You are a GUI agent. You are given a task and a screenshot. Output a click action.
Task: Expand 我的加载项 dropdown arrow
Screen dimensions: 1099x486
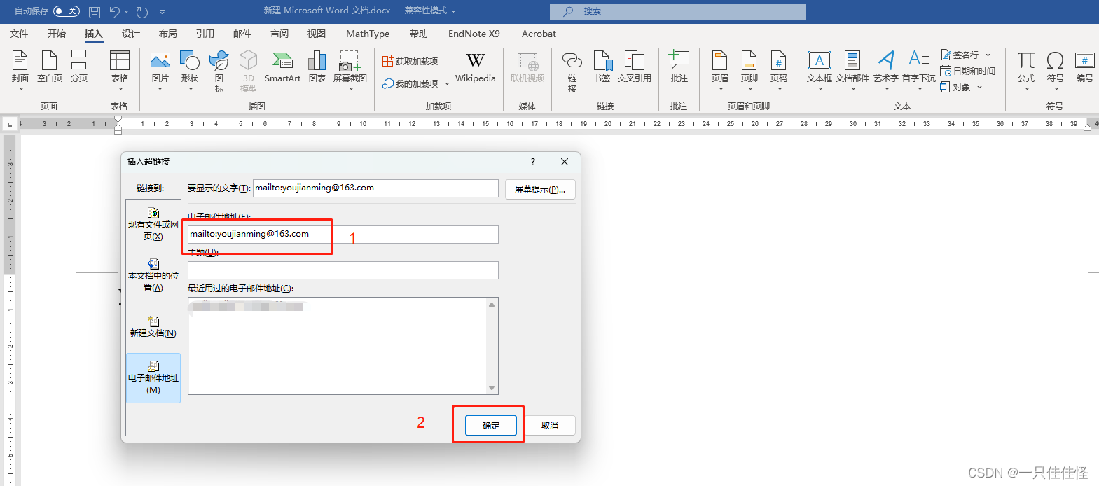(447, 84)
